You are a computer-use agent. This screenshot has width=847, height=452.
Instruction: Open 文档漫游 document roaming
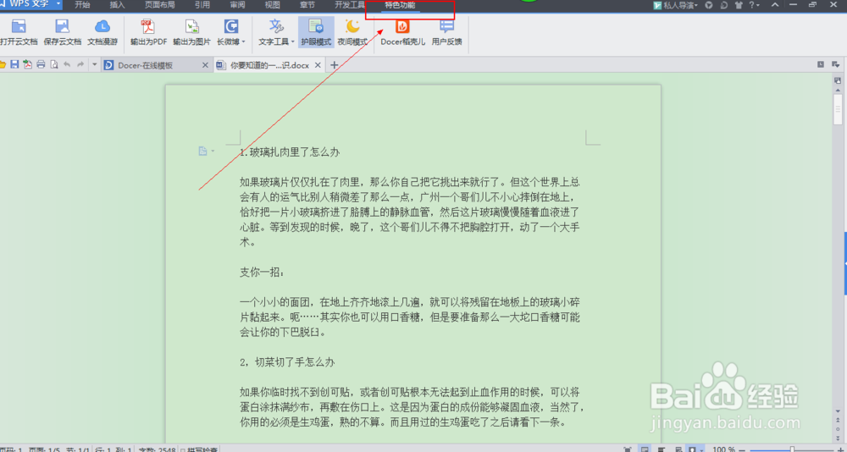click(x=102, y=32)
